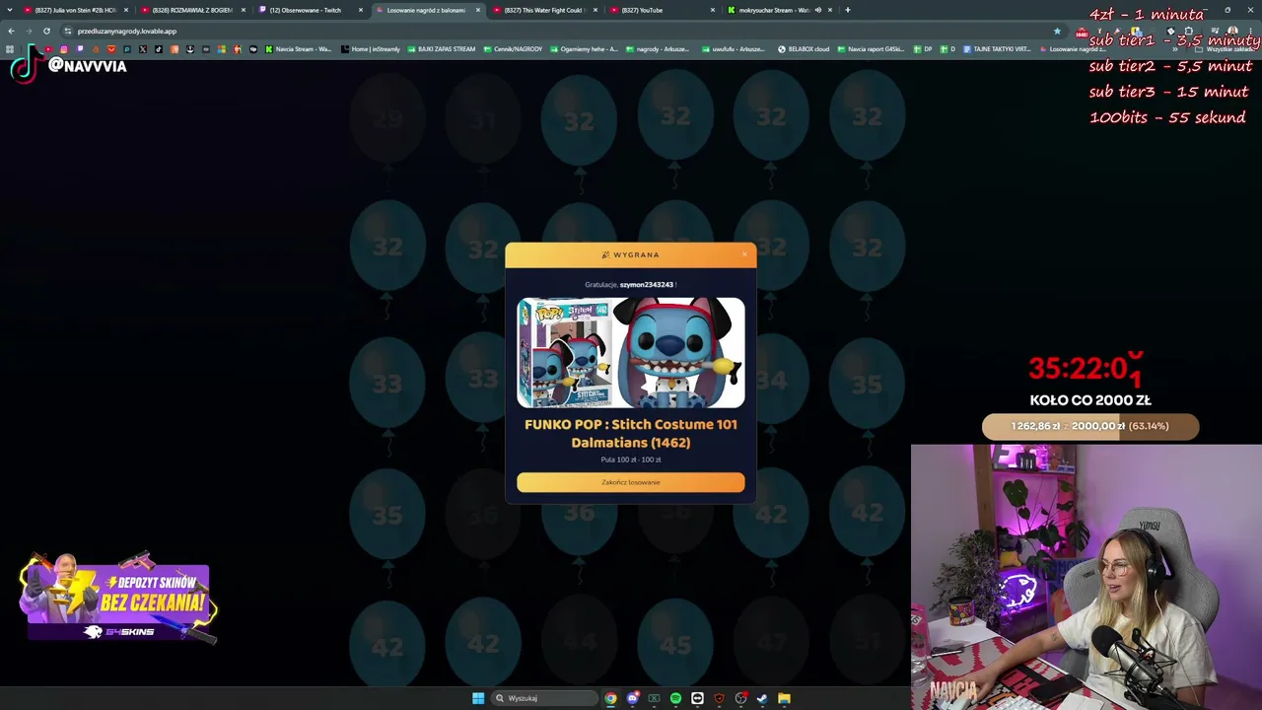Screen dimensions: 1262x710
Task: Reload the current page
Action: point(46,31)
